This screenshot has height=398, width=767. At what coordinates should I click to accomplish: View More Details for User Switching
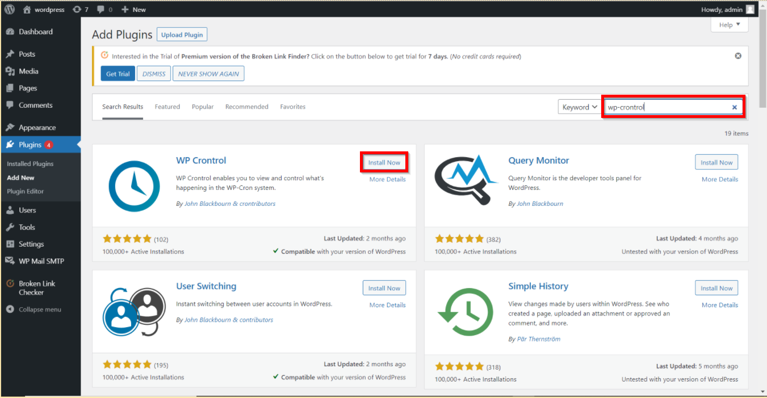388,305
